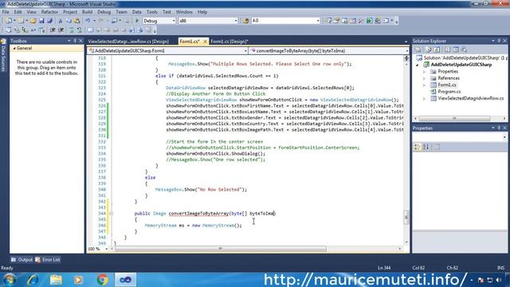The height and width of the screenshot is (287, 510).
Task: Switch to ViewSelectedDatagr...iewRow.cs [Design] tab
Action: click(x=128, y=41)
